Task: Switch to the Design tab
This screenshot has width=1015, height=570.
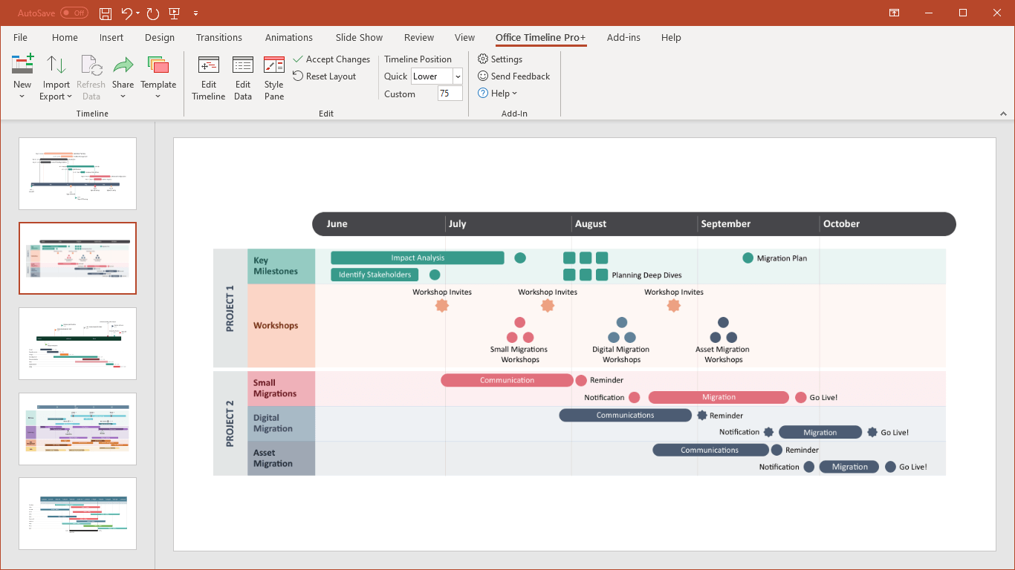Action: tap(160, 37)
